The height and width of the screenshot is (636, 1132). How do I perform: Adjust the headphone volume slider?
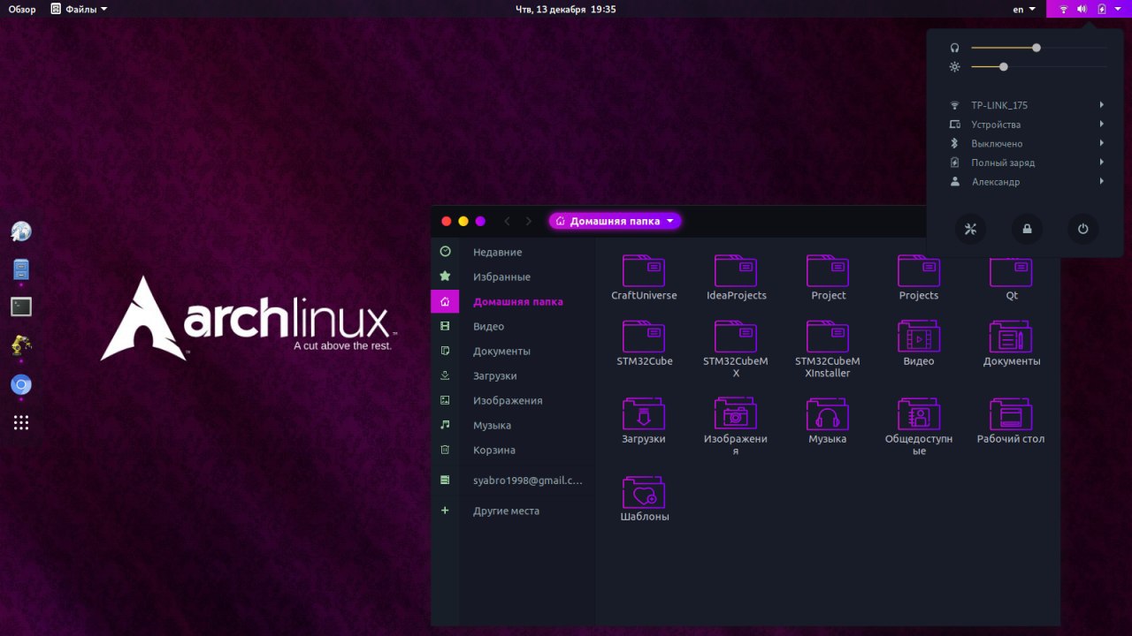[1038, 48]
